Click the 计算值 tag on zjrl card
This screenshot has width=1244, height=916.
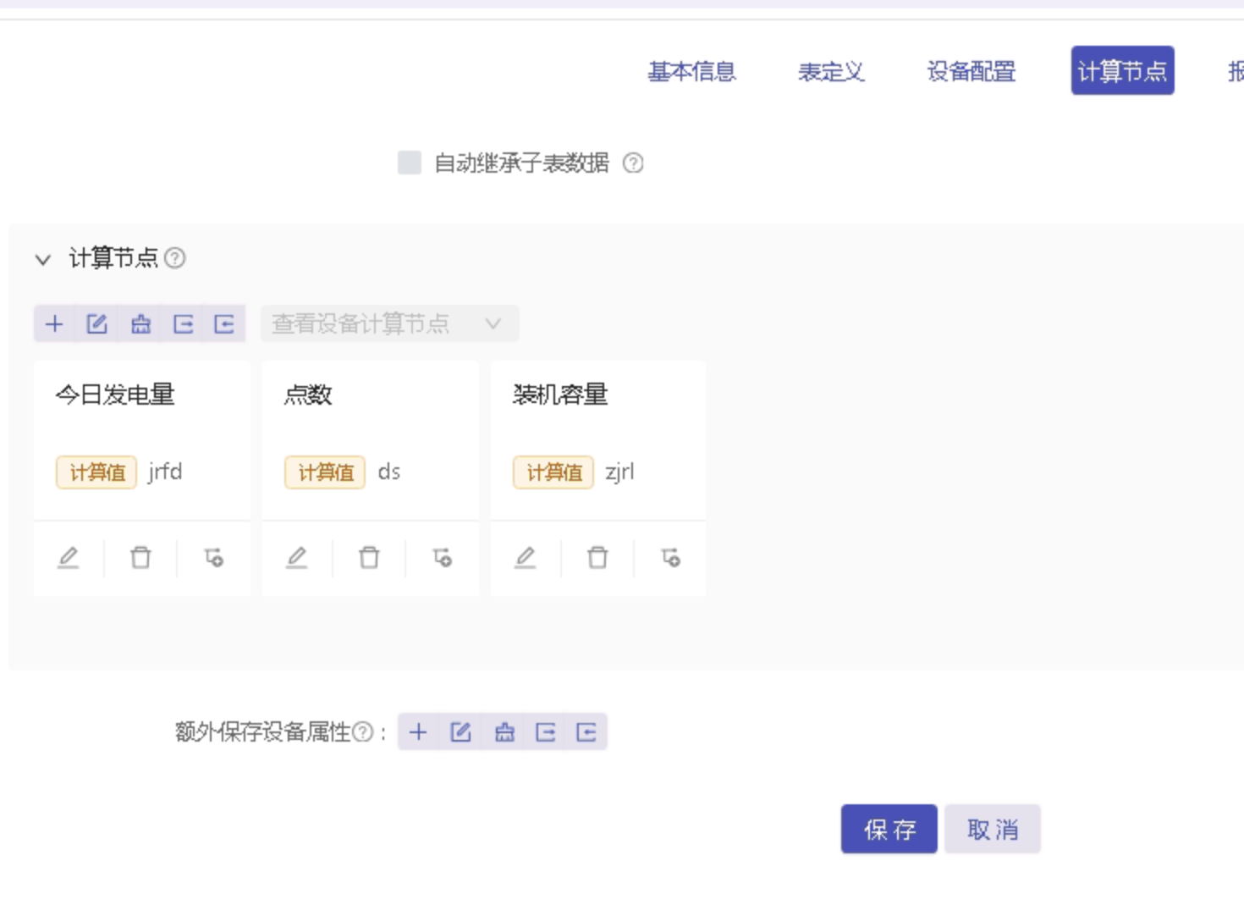[553, 472]
